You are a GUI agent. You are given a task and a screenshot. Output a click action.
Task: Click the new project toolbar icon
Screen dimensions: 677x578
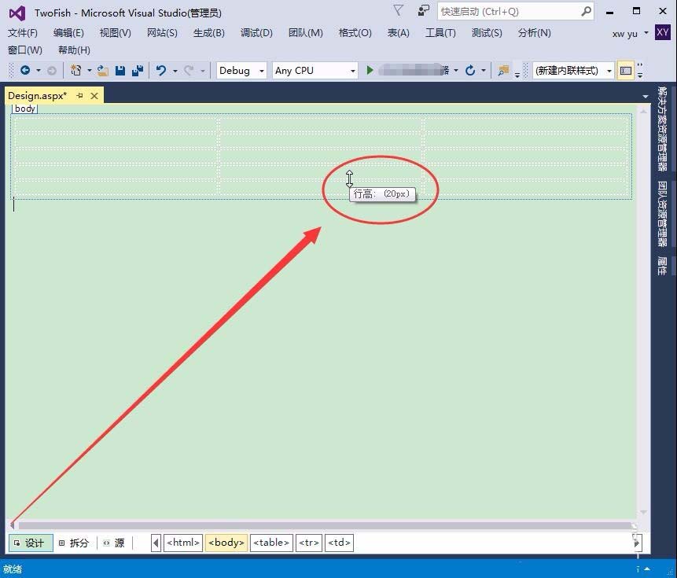[76, 70]
